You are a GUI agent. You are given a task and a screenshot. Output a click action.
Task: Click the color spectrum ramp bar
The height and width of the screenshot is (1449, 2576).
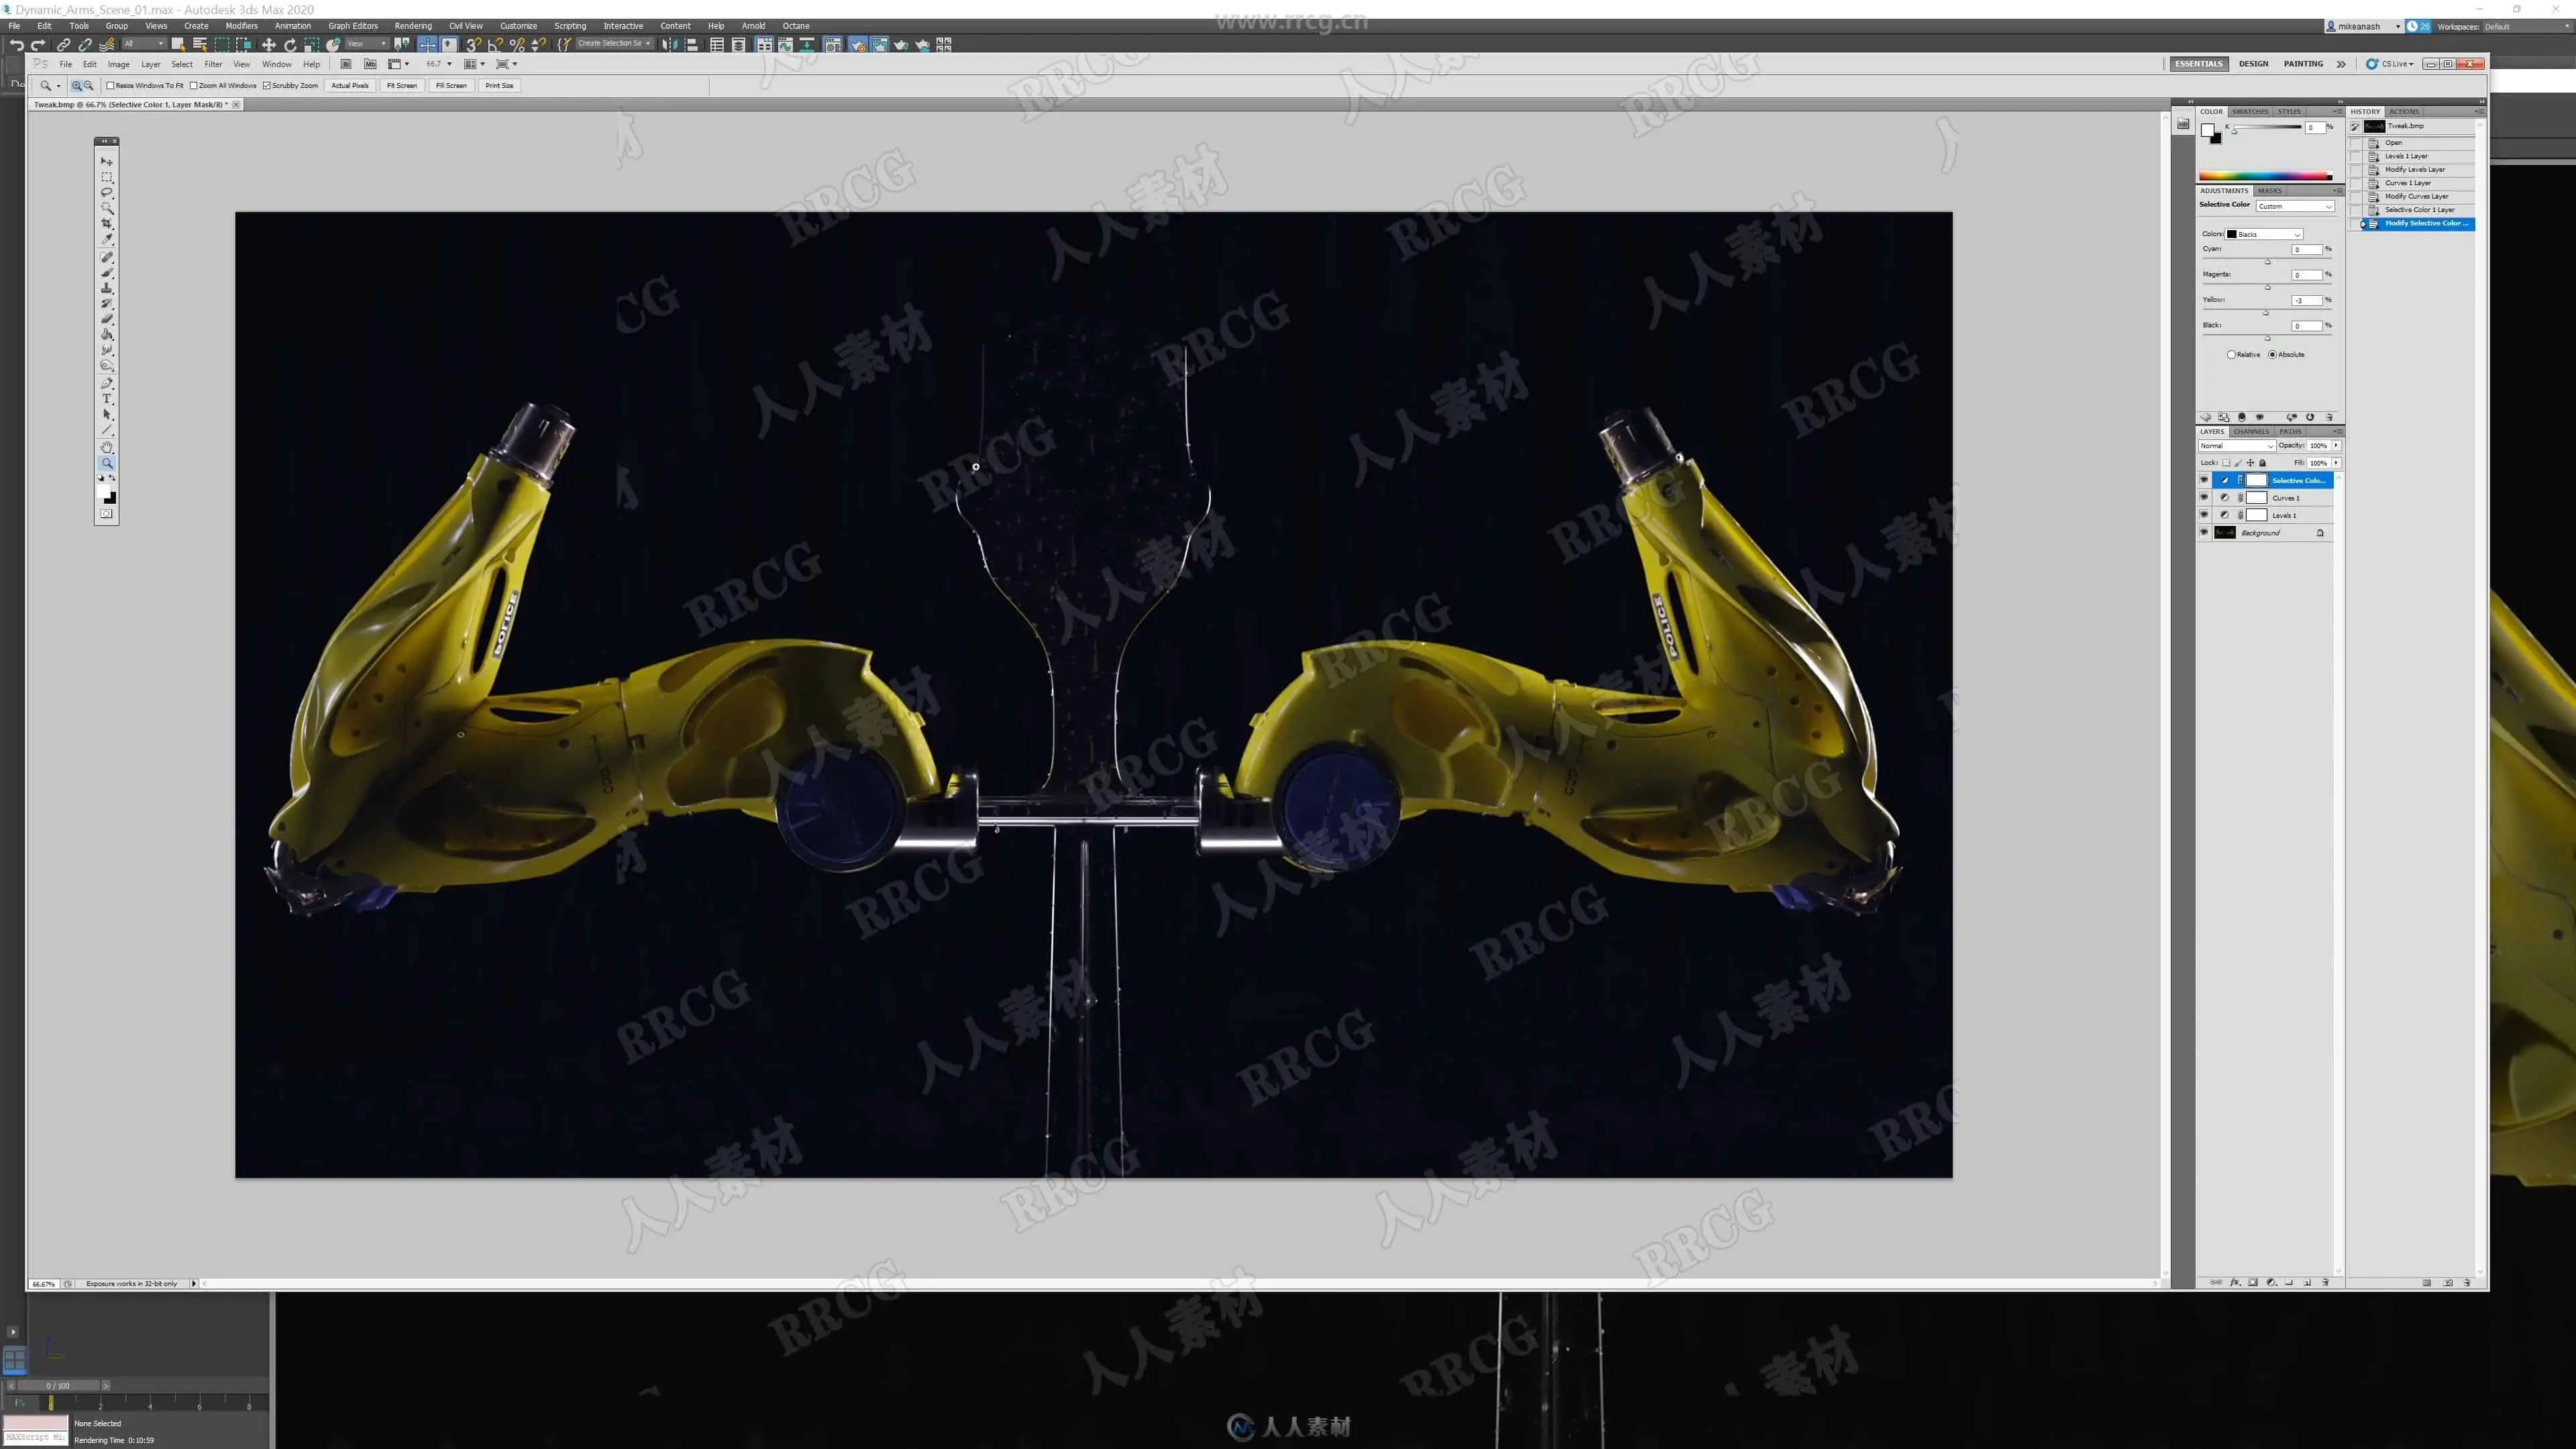2265,176
